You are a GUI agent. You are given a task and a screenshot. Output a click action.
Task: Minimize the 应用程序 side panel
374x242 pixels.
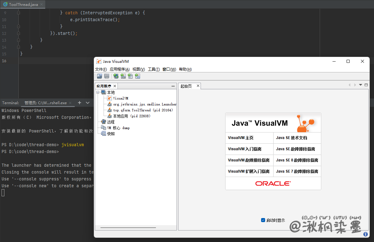[173, 86]
